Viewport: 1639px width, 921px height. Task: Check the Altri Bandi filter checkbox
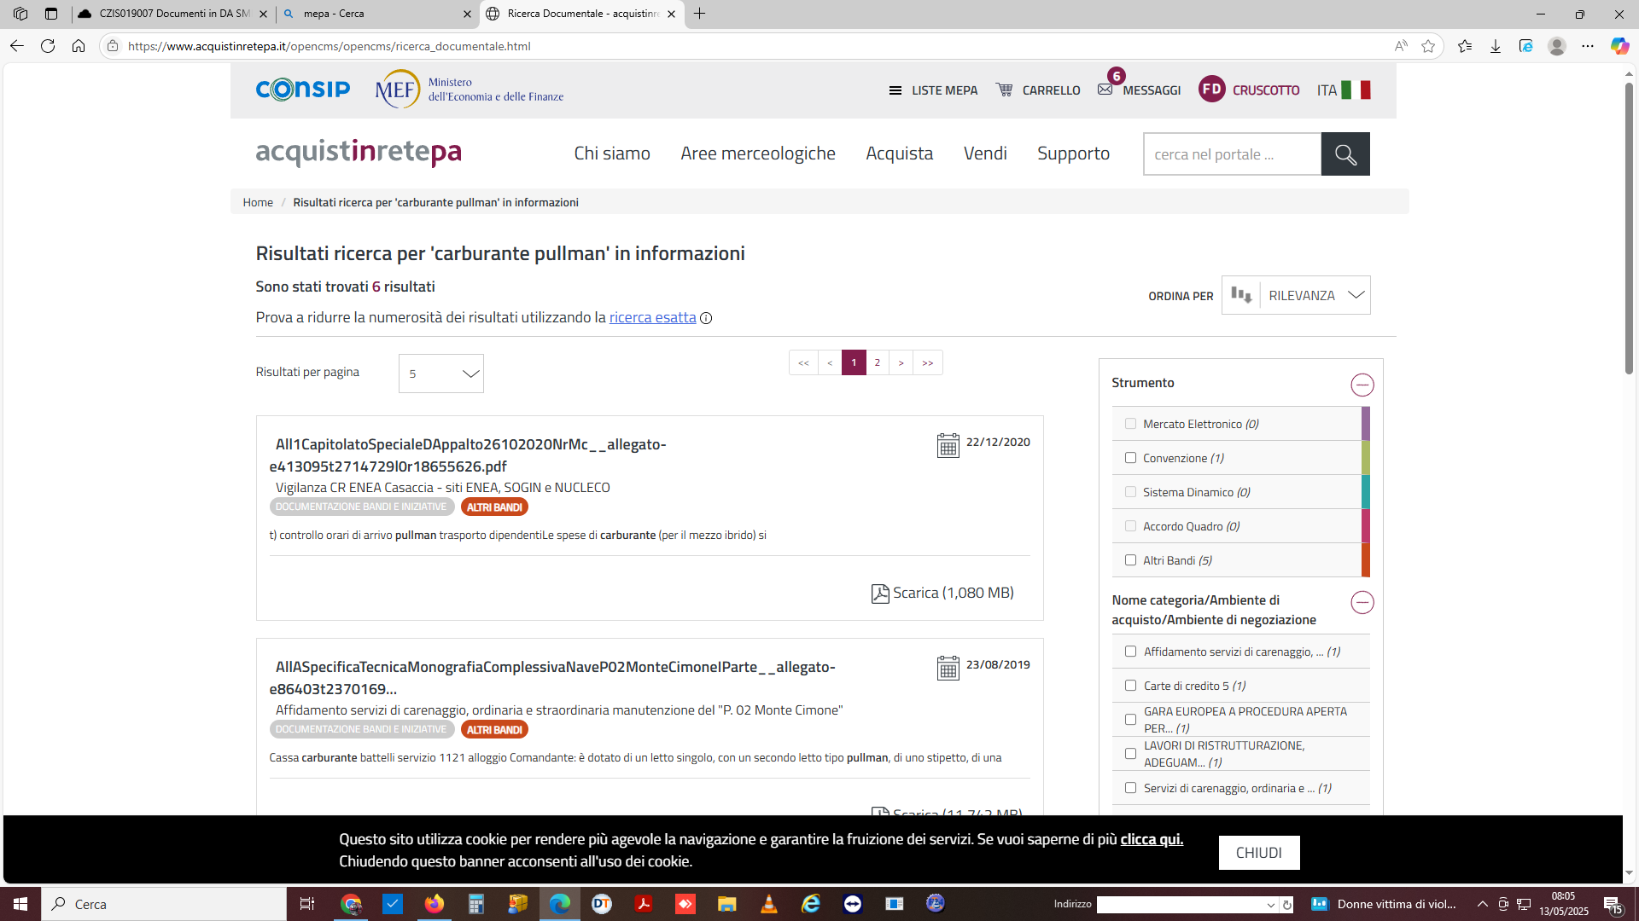pos(1130,560)
